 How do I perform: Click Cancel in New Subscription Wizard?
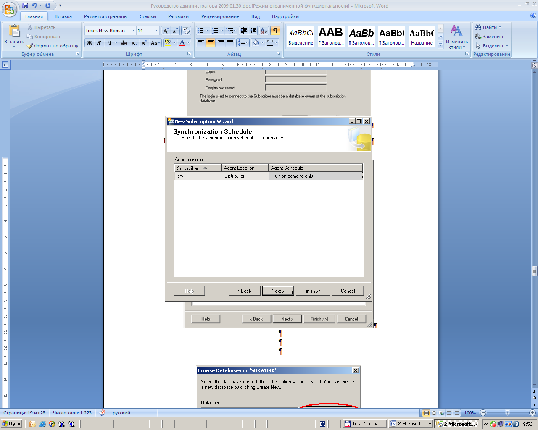click(x=348, y=291)
